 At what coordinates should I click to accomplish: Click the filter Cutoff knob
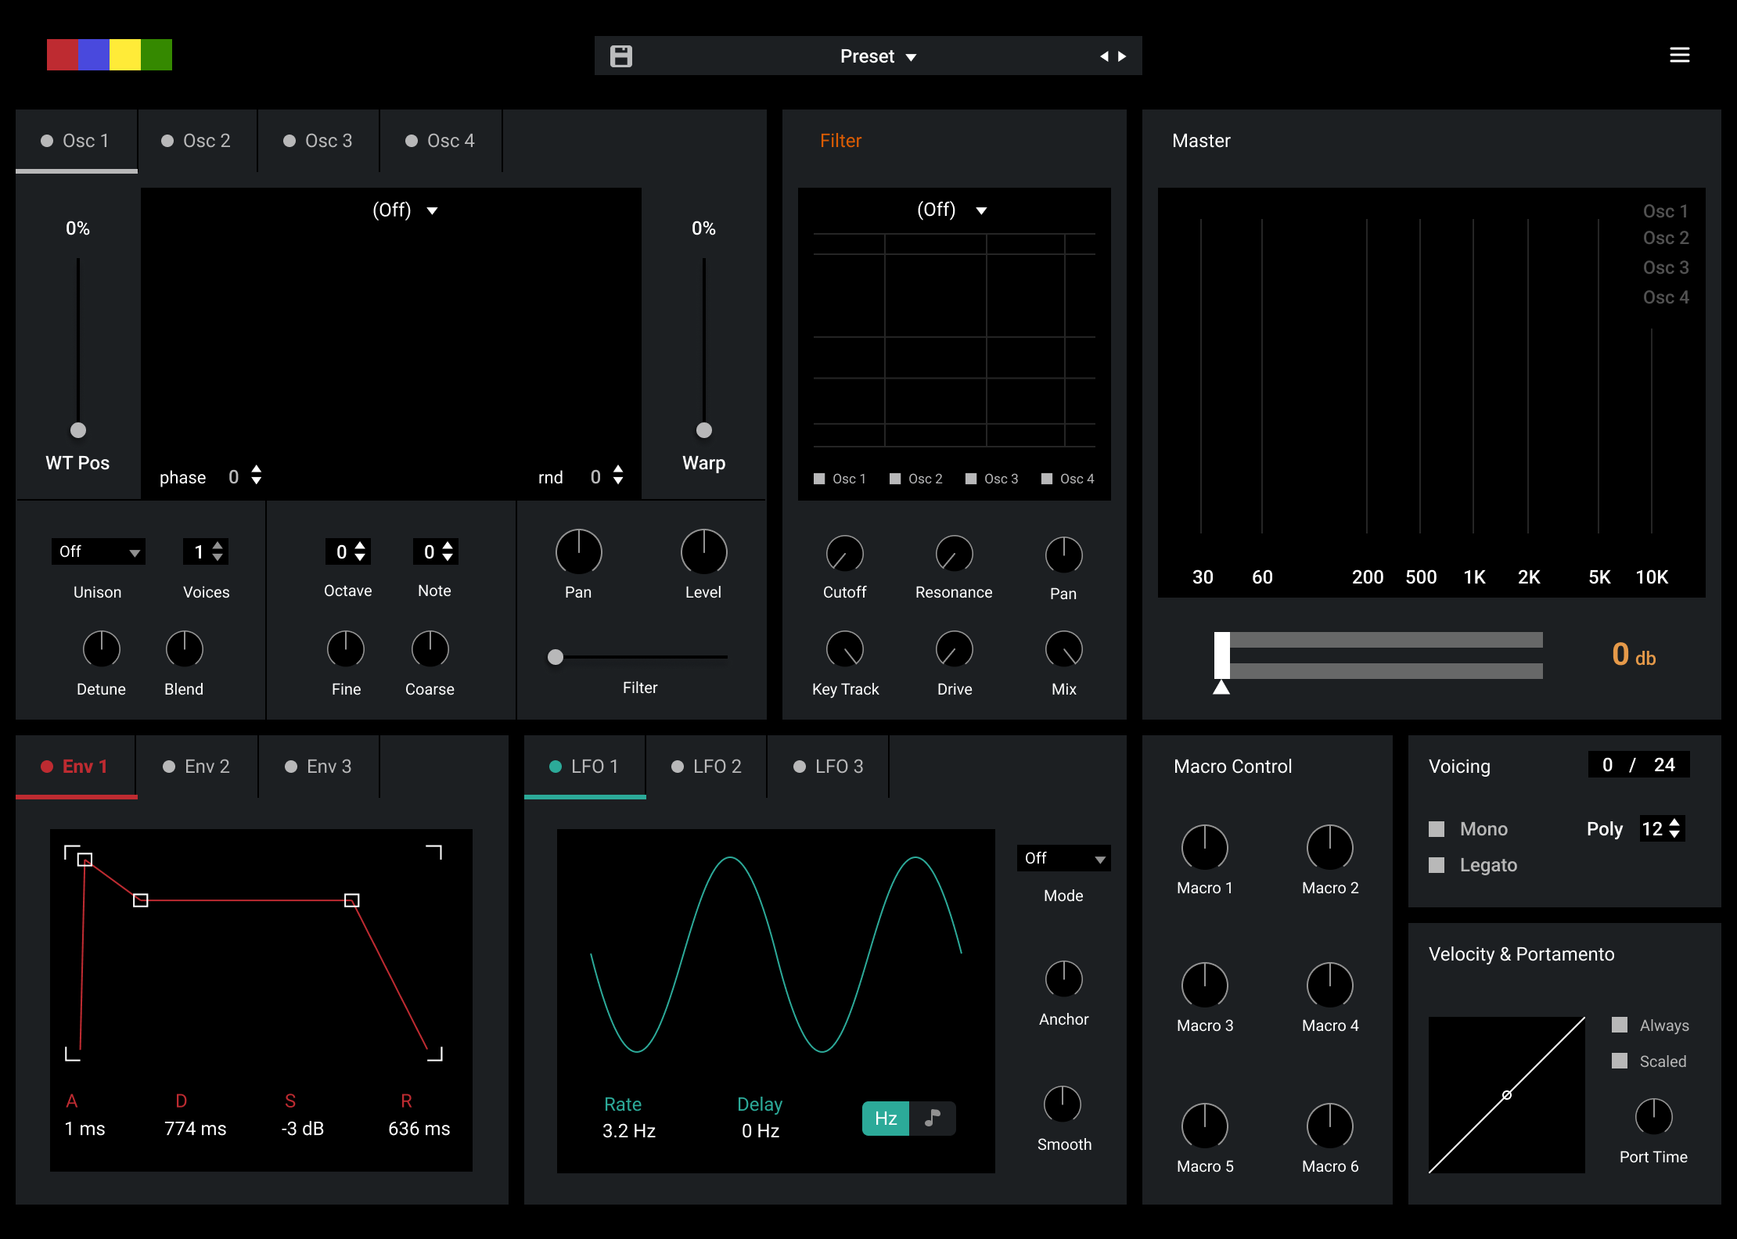pos(844,554)
